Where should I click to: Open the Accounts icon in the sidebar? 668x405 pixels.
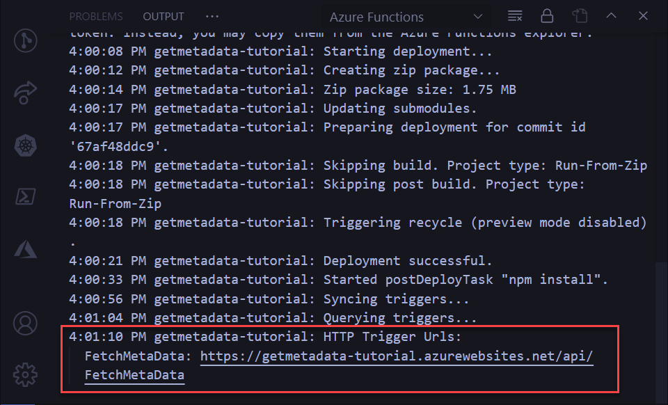(26, 323)
